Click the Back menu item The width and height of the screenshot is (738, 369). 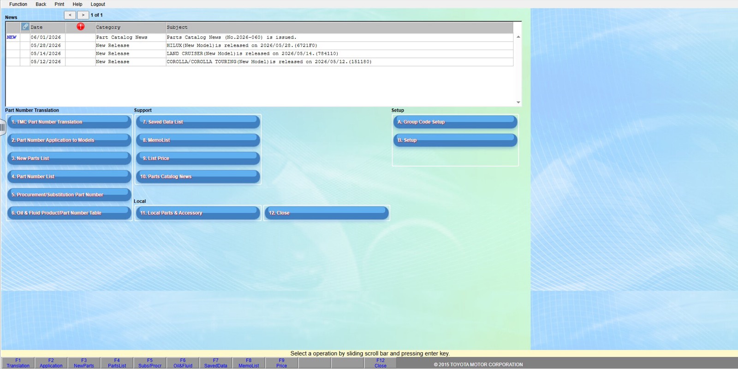pos(41,4)
